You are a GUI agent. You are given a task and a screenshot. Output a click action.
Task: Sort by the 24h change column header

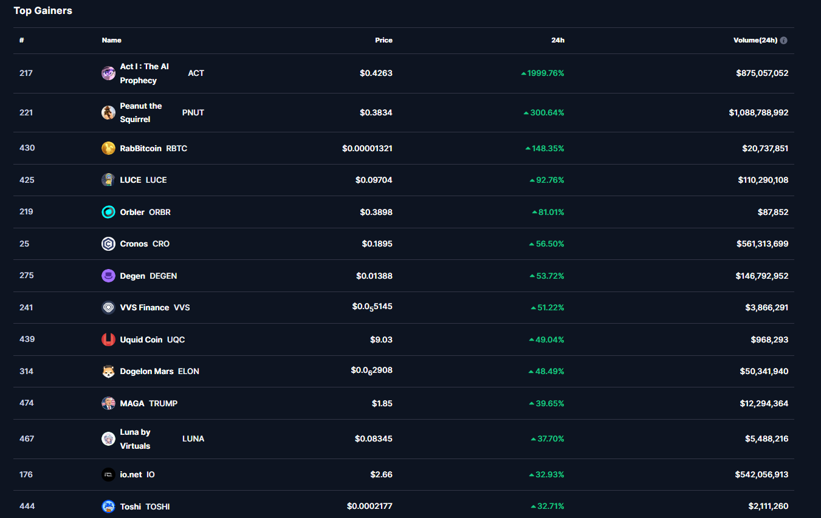(557, 40)
